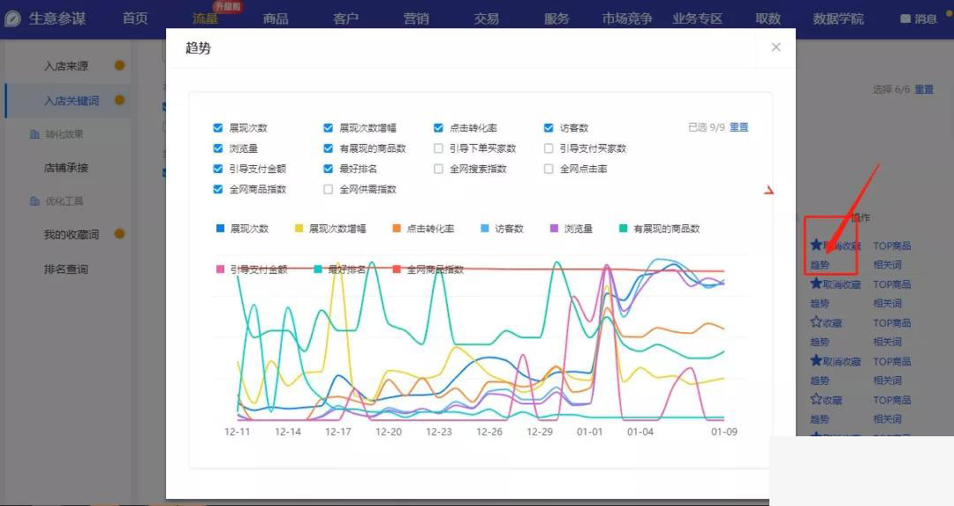Switch to the 市场竞争 top menu
954x506 pixels.
click(x=626, y=19)
